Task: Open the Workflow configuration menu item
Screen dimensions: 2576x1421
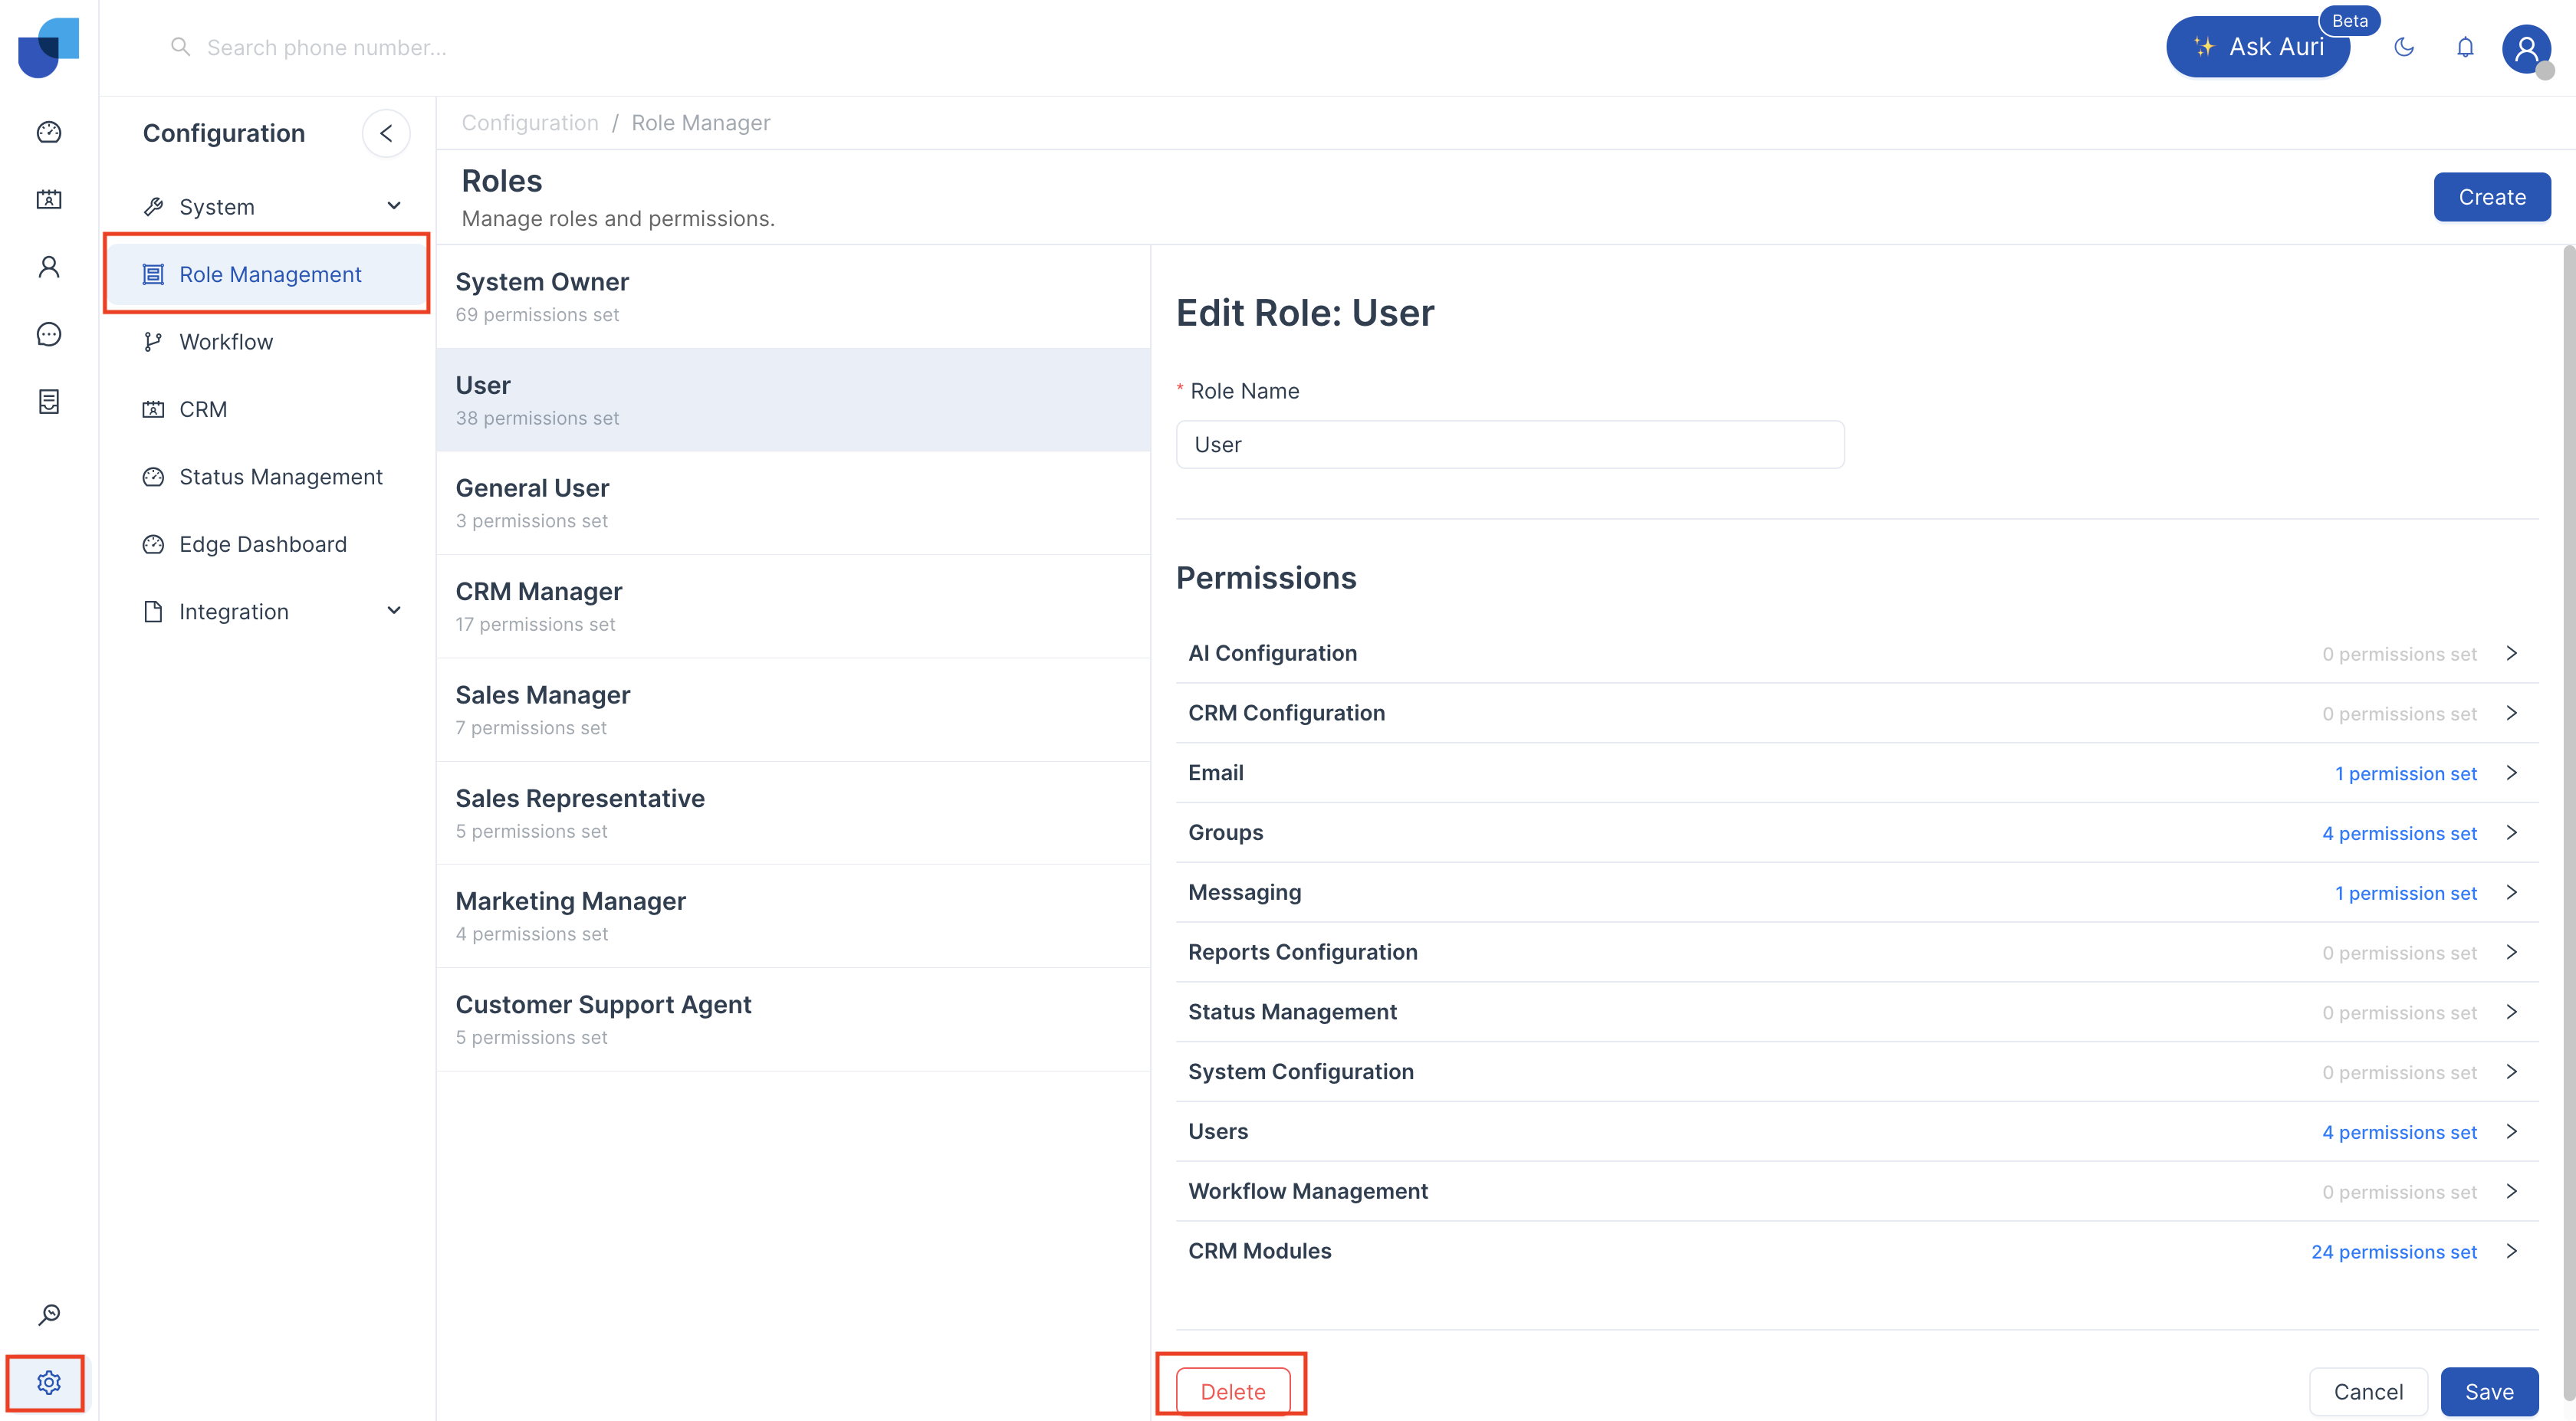Action: coord(226,341)
